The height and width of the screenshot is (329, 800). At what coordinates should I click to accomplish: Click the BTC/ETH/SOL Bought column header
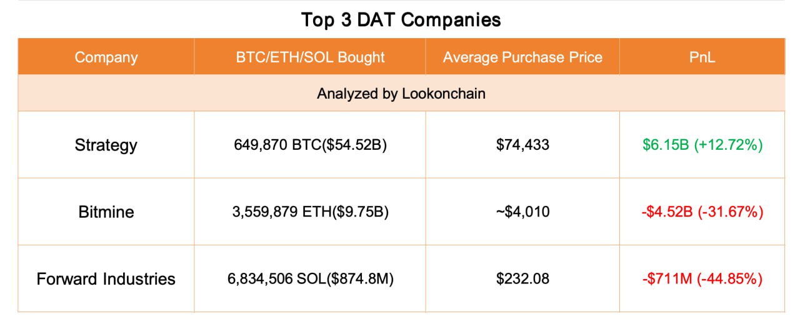click(310, 57)
